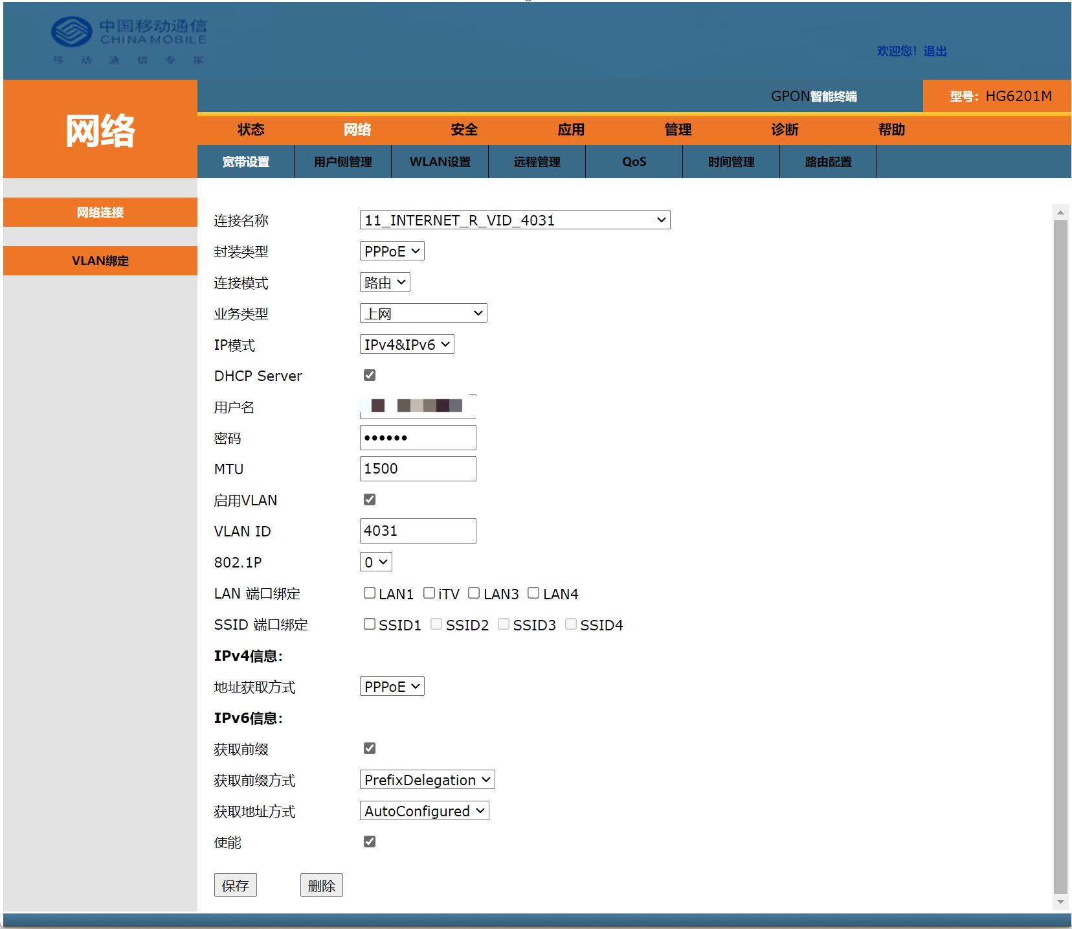Click inside the VLAN ID field
1072x929 pixels.
(x=418, y=531)
